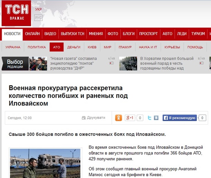211x178 pixels.
Task: Go to ТУРИЗМ section
Action: pos(198,34)
